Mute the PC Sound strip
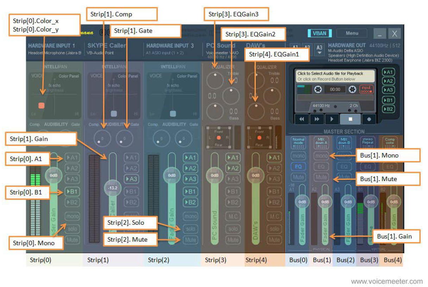 pos(233,240)
